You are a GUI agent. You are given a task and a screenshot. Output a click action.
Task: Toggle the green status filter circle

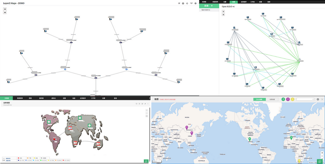(x=283, y=99)
